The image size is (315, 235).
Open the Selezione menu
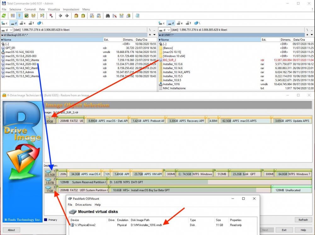(x=15, y=9)
